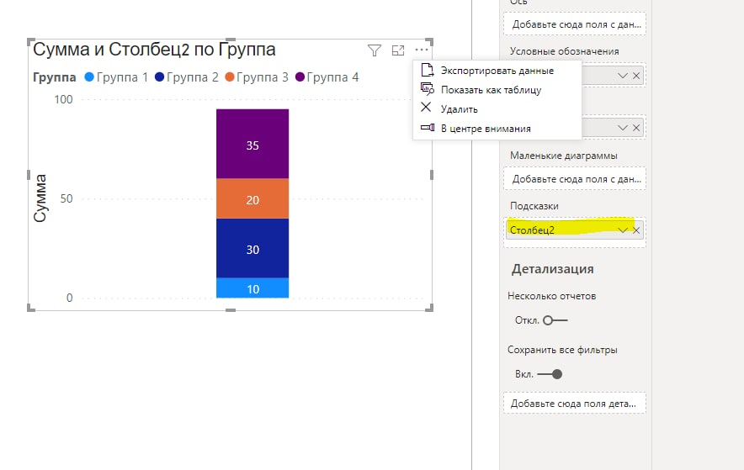The height and width of the screenshot is (470, 744).
Task: Click the Условные обозначения label
Action: [564, 51]
